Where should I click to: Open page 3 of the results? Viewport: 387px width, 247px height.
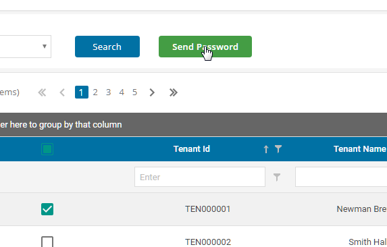coord(108,92)
